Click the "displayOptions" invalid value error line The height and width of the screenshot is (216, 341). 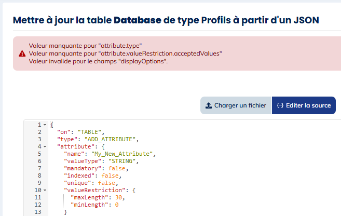(99, 61)
